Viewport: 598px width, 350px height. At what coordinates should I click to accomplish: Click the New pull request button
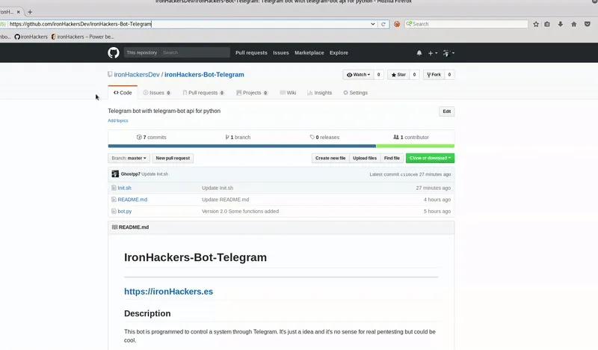173,158
